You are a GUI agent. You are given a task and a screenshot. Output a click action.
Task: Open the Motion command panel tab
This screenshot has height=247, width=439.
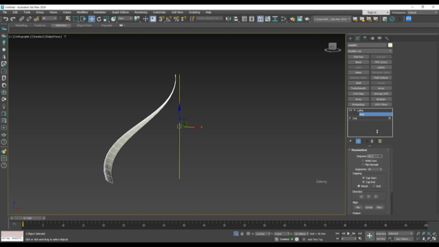(x=372, y=38)
